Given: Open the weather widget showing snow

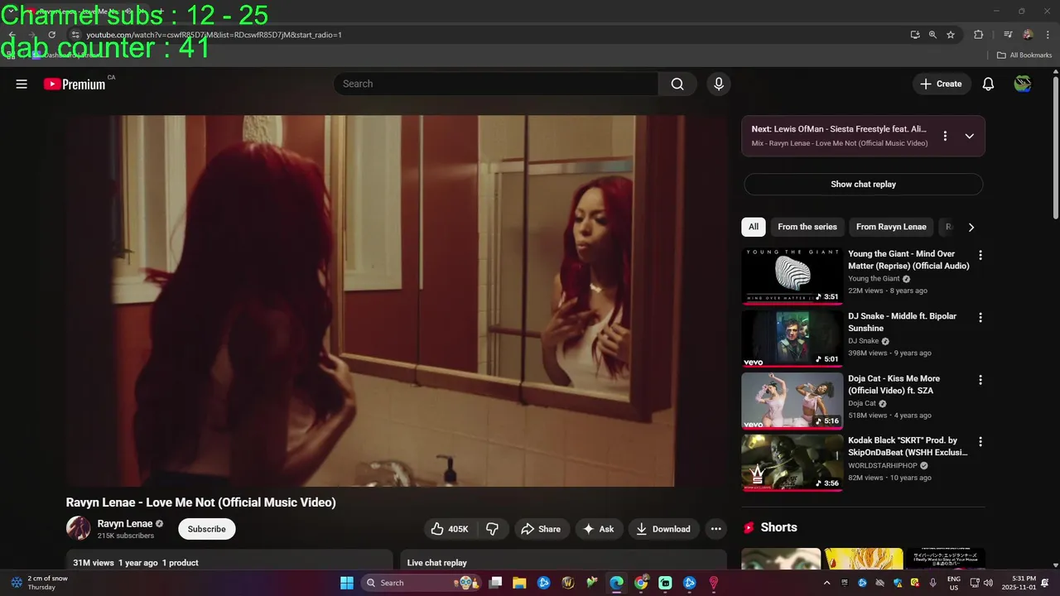Looking at the screenshot, I should pyautogui.click(x=40, y=583).
